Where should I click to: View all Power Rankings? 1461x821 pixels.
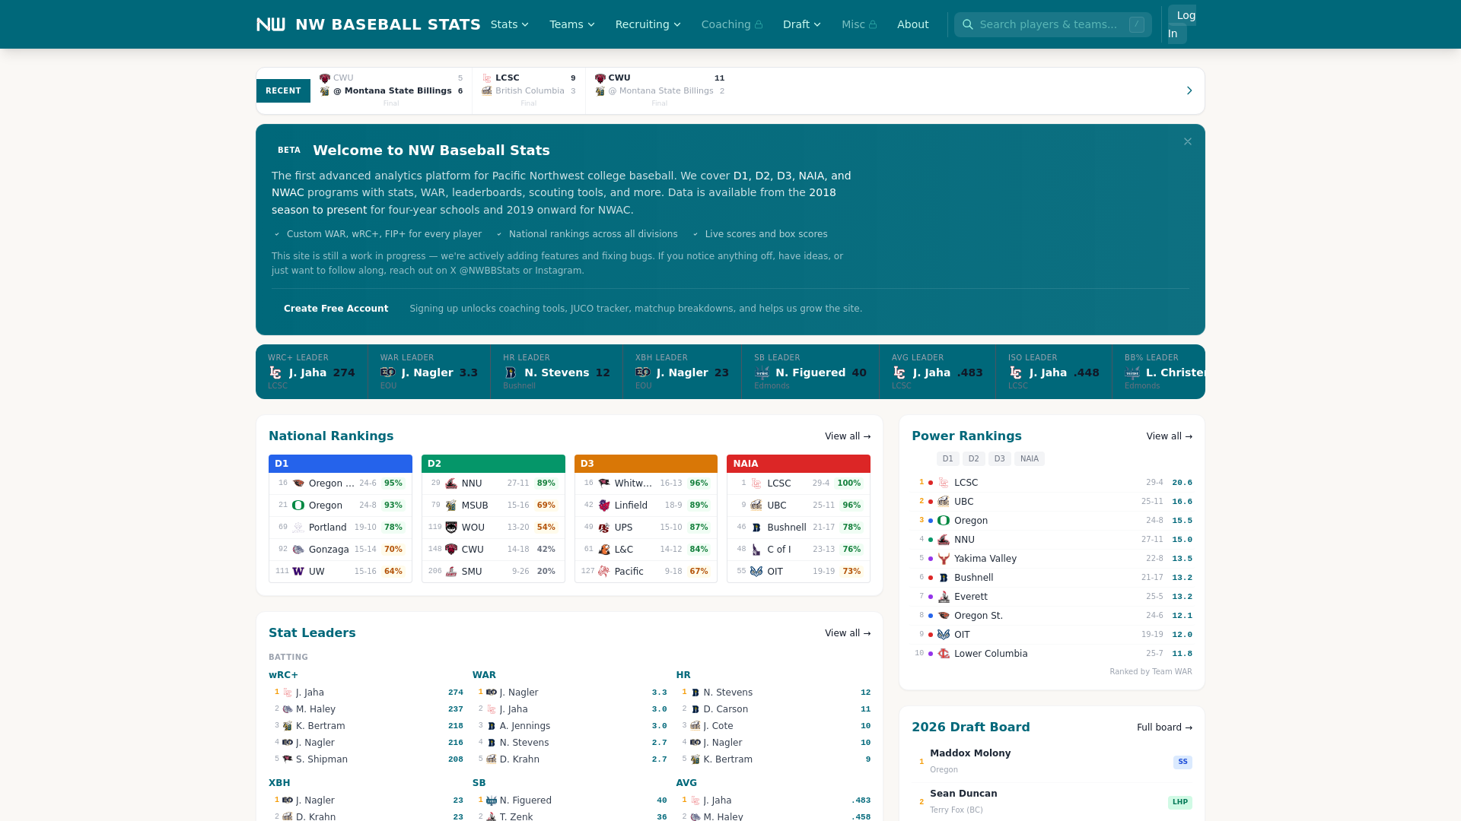(1169, 436)
